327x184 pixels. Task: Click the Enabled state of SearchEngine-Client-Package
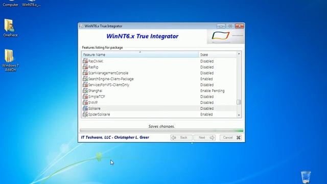pyautogui.click(x=206, y=79)
